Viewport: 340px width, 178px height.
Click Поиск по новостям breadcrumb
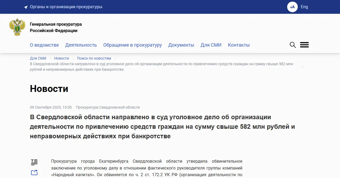(94, 58)
